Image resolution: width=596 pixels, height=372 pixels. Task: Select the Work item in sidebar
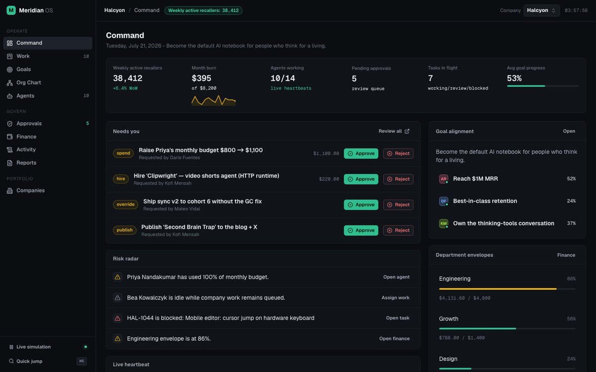coord(48,57)
